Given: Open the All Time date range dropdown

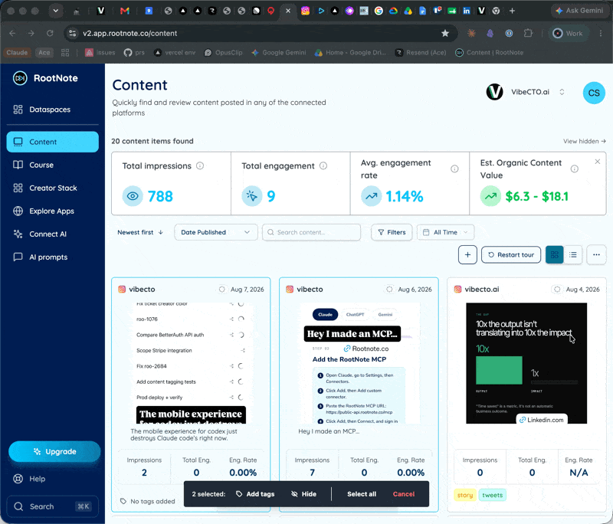Looking at the screenshot, I should pos(446,232).
